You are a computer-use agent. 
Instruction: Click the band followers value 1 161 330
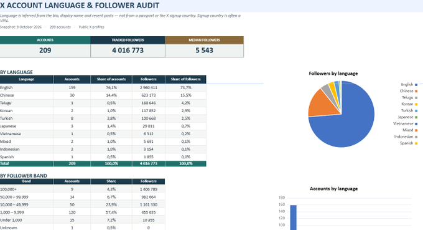coord(149,205)
